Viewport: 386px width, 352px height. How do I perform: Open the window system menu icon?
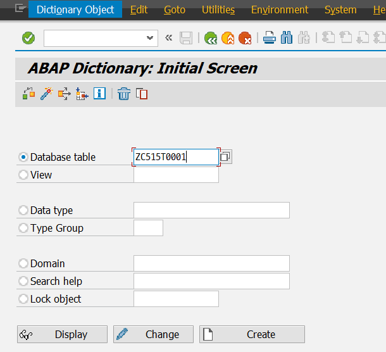(20, 9)
